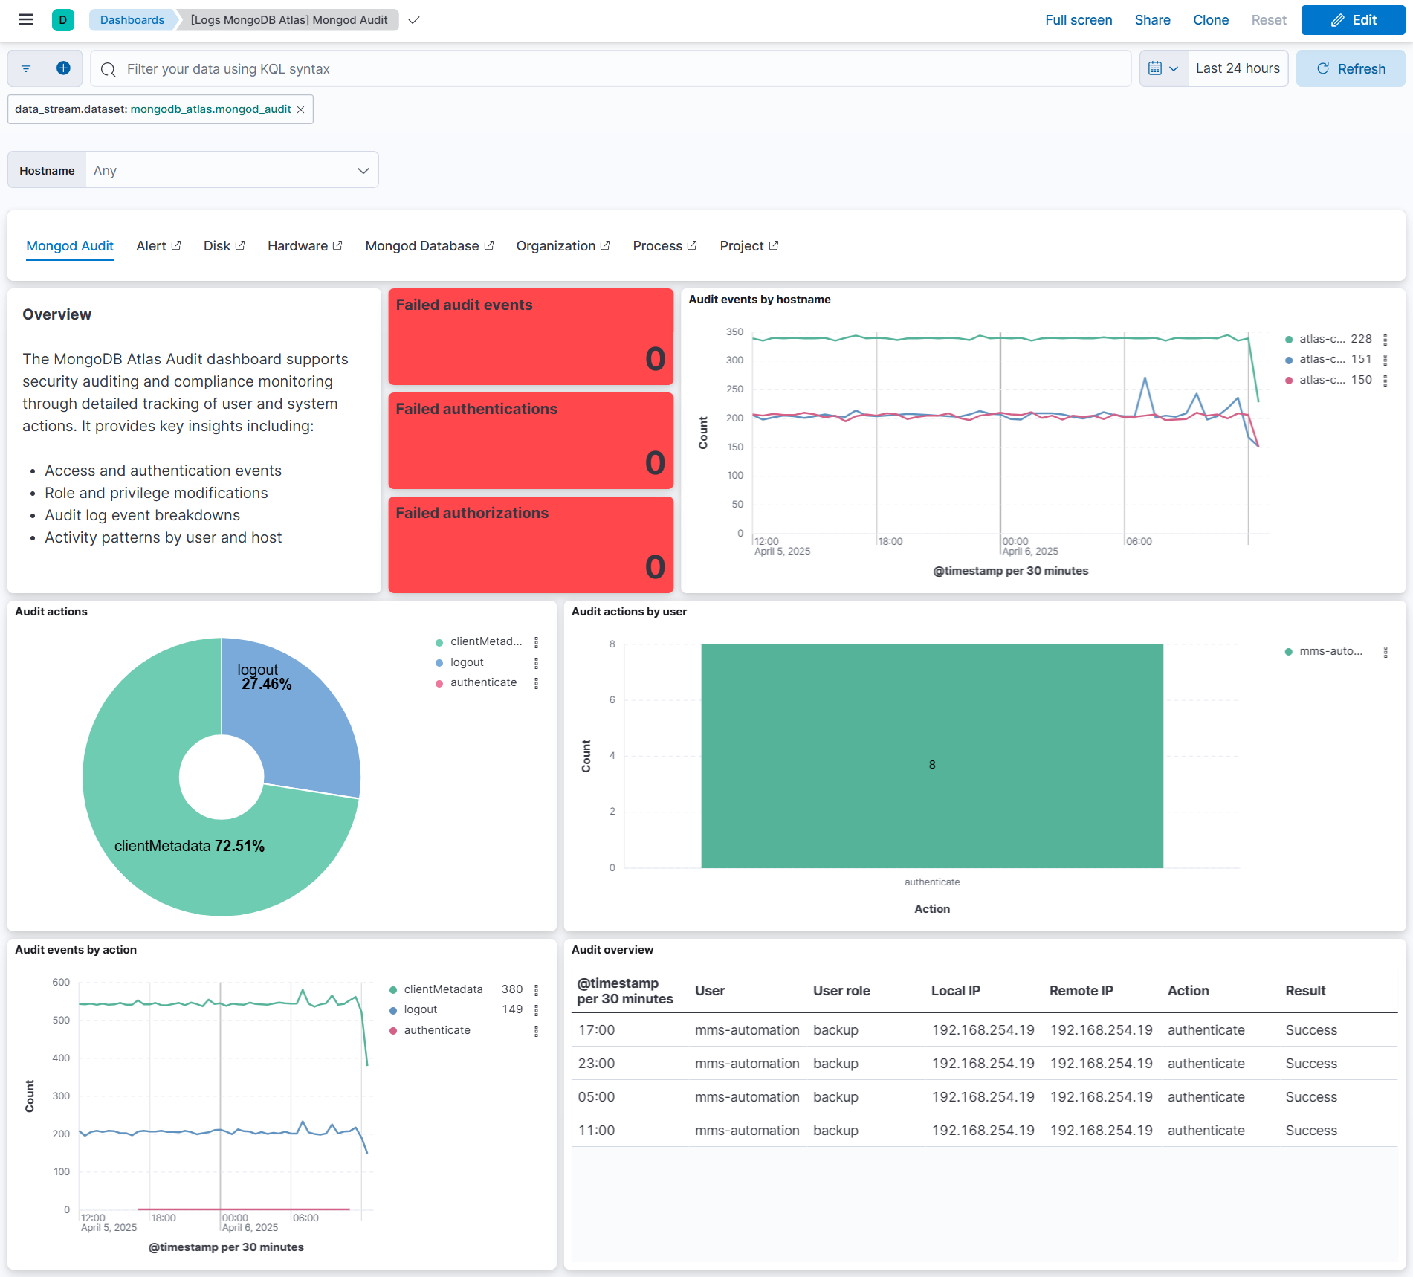The height and width of the screenshot is (1277, 1413).
Task: Expand the date picker chevron beside the calendar
Action: point(1174,68)
